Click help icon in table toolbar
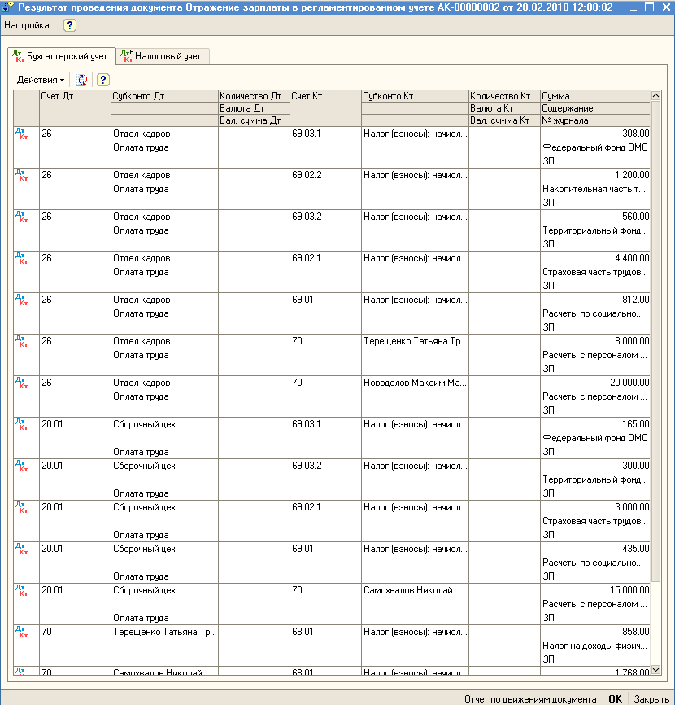The image size is (675, 705). tap(102, 80)
